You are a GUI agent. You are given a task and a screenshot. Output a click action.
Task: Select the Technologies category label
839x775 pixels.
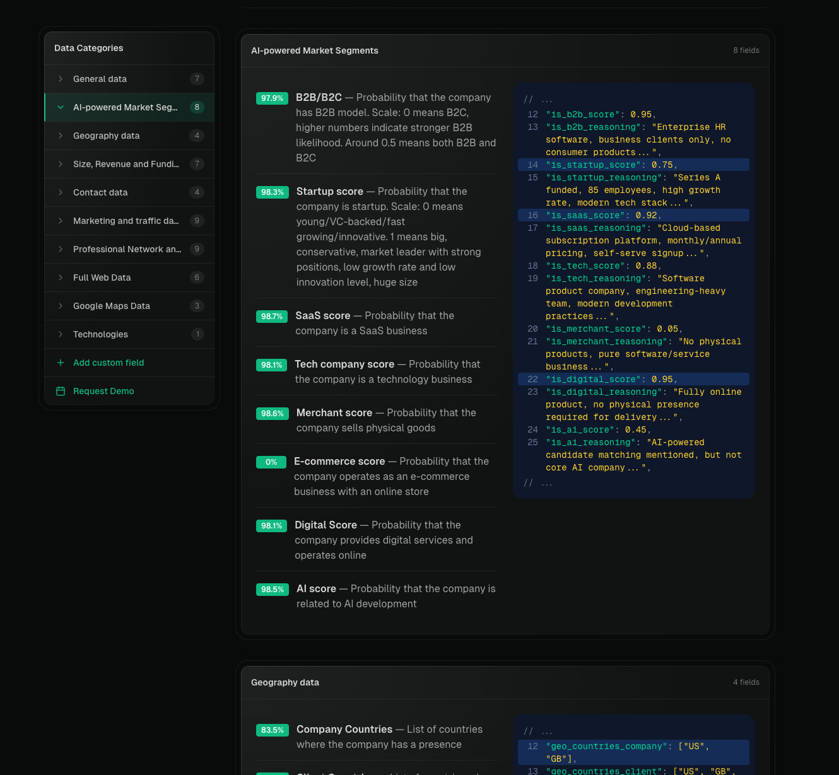coord(100,334)
